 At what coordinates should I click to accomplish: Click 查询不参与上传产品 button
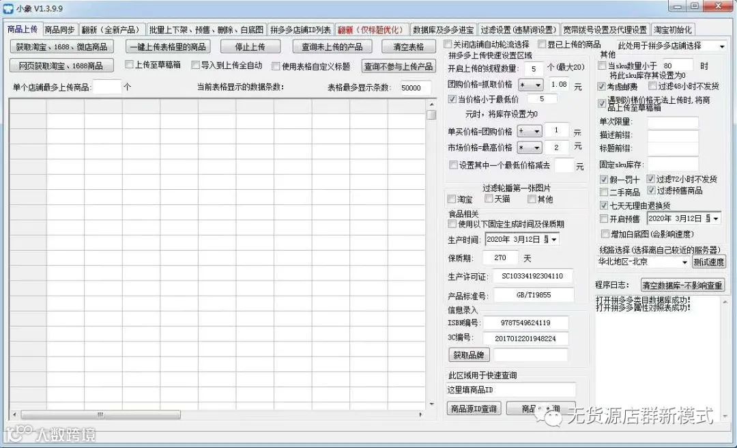(x=399, y=66)
